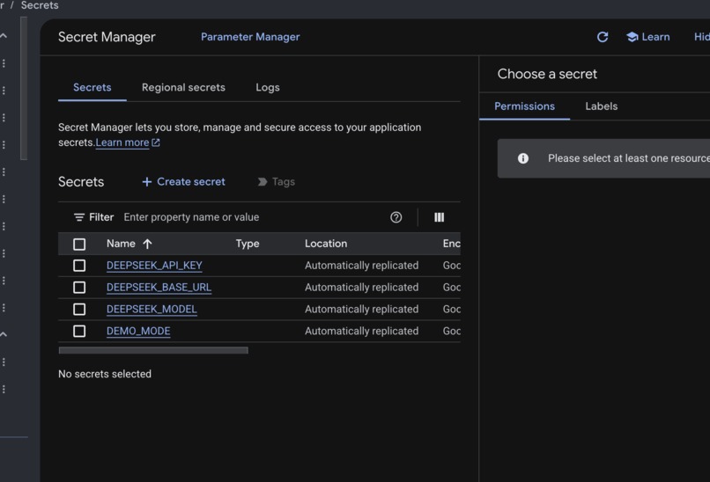Click the Name sort ascending arrow
This screenshot has height=482, width=710.
(147, 245)
